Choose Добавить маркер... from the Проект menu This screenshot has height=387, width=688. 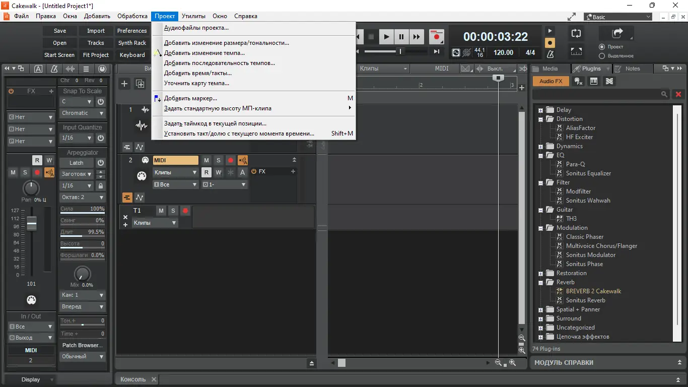(x=254, y=98)
